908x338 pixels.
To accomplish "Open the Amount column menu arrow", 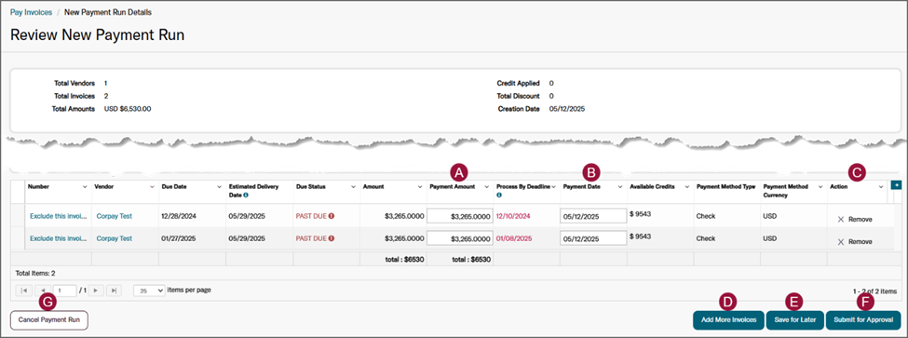I will (420, 187).
